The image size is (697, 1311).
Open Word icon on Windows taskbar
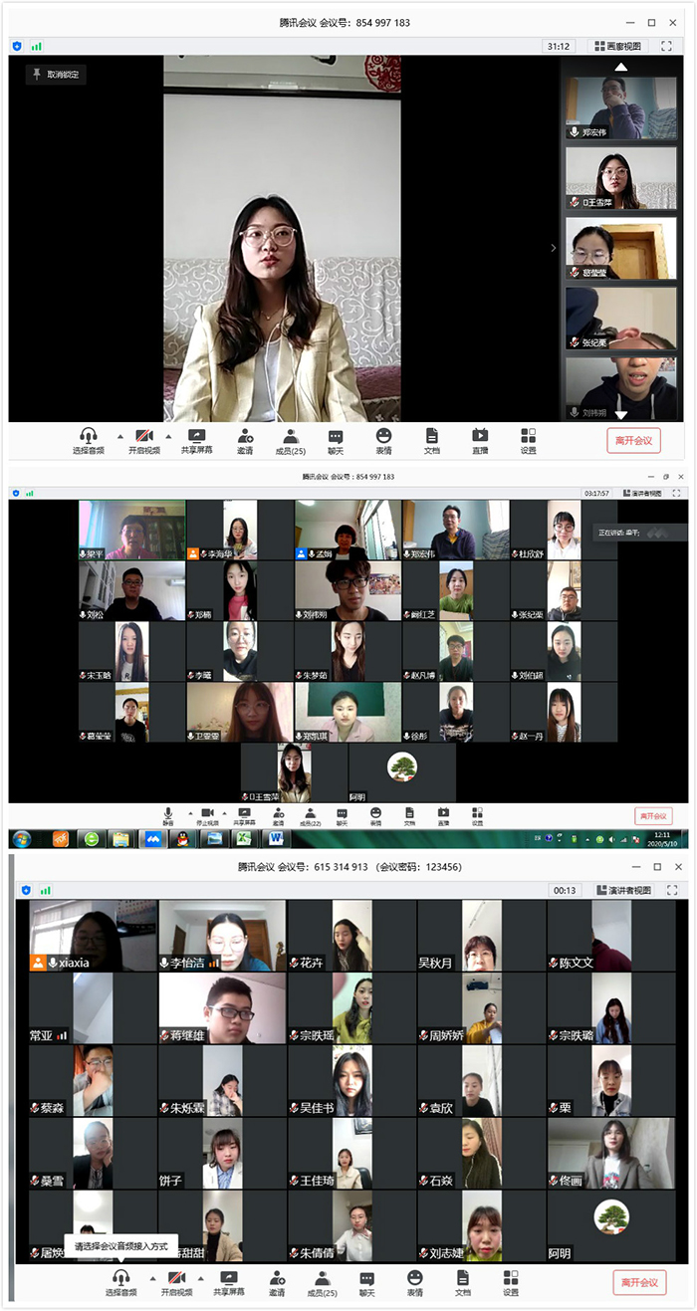pyautogui.click(x=274, y=838)
